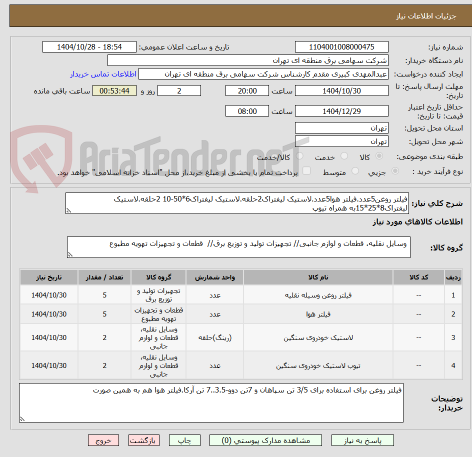Toggle the Islamic treasury payment checkbox
Screen dimensions: 472x457
[306, 170]
